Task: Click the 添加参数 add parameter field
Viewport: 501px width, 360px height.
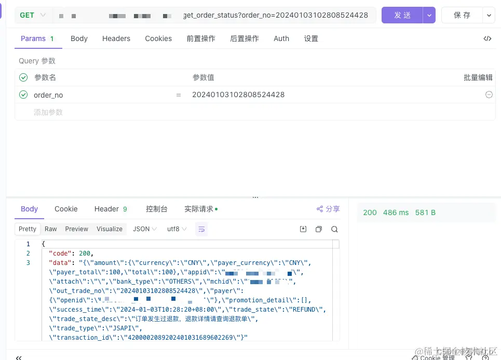Action: click(x=48, y=112)
